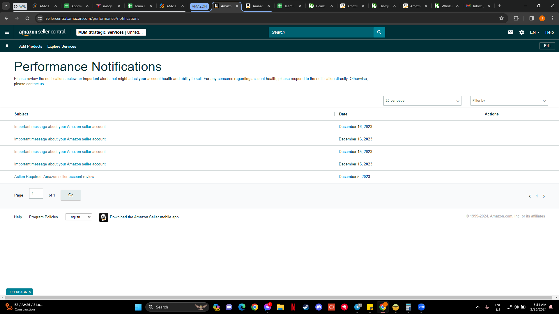Open Zoom from the taskbar

pos(421,307)
